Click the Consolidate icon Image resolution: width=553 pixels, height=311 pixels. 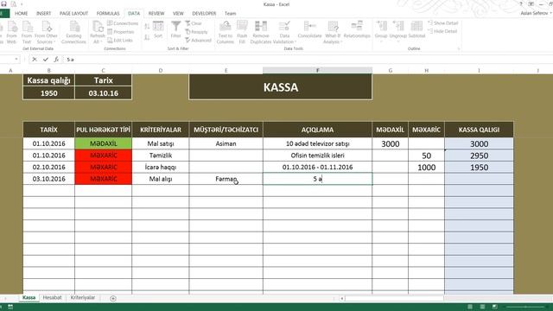tap(309, 29)
